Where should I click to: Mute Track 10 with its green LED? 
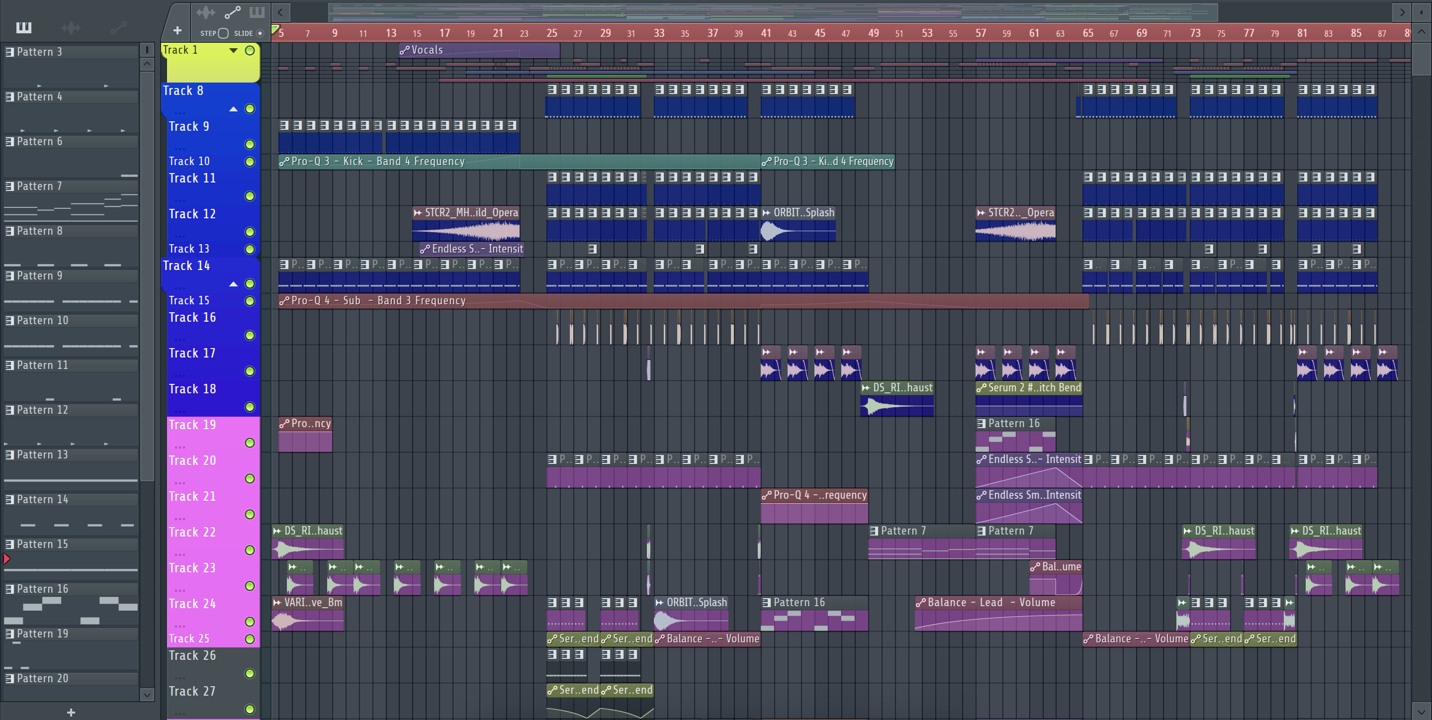click(x=250, y=162)
